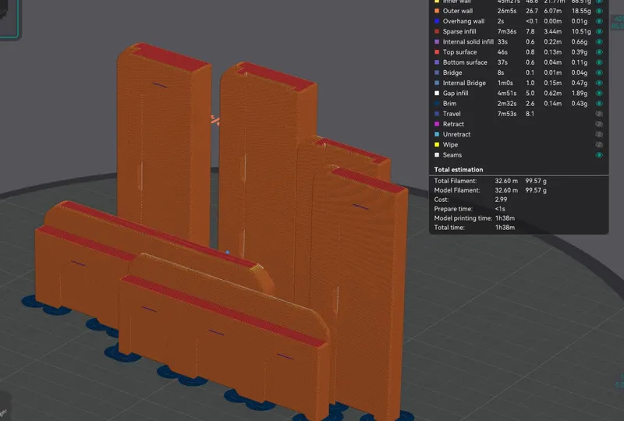The height and width of the screenshot is (421, 624).
Task: Toggle the Sparse infill eye icon
Action: tap(599, 32)
